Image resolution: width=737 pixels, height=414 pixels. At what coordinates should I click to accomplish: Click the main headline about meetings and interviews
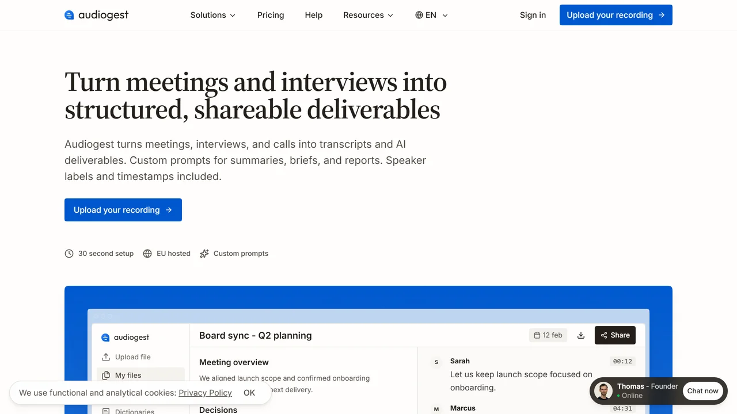click(256, 95)
